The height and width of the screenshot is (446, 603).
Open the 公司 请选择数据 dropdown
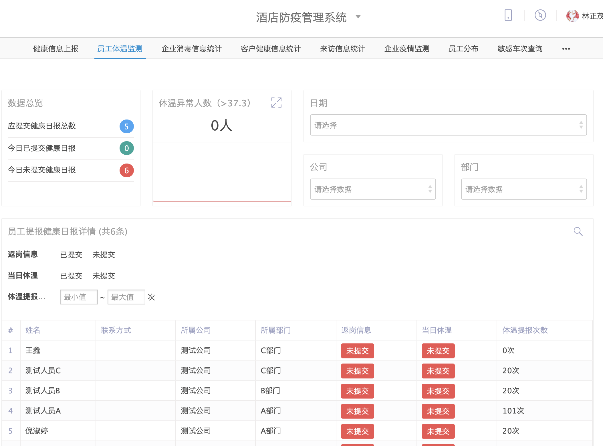click(x=373, y=189)
